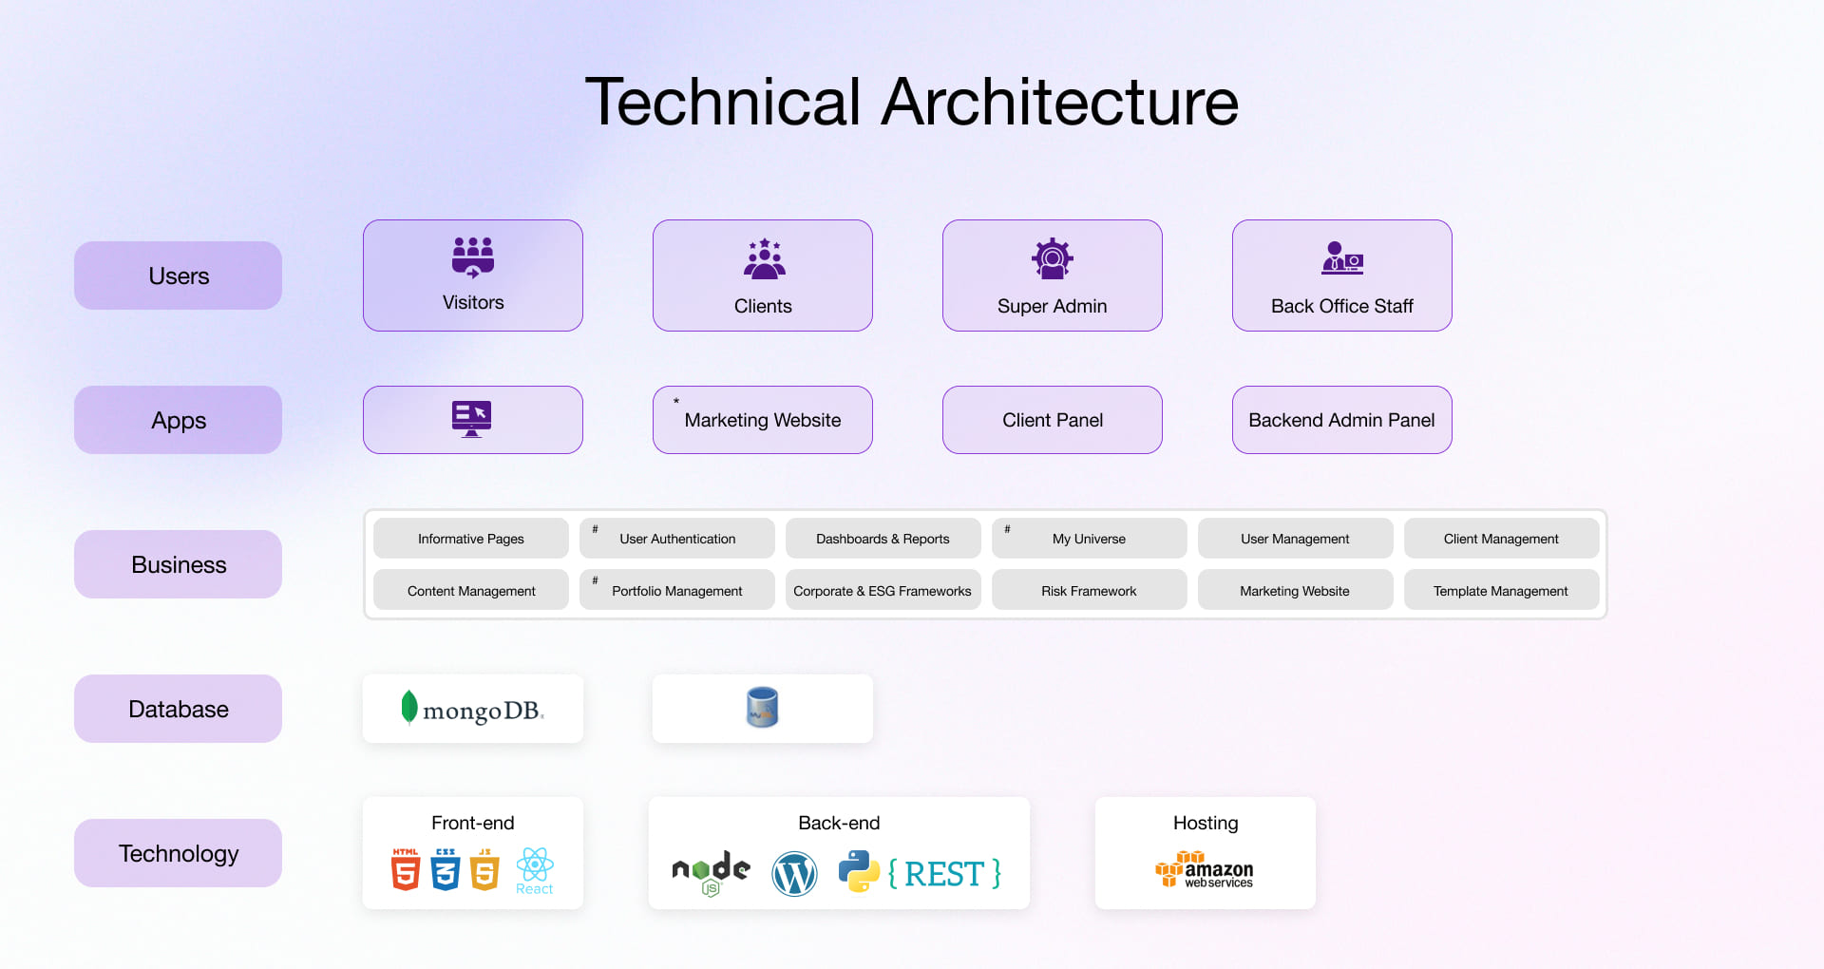Click the WordPress icon

(x=795, y=872)
